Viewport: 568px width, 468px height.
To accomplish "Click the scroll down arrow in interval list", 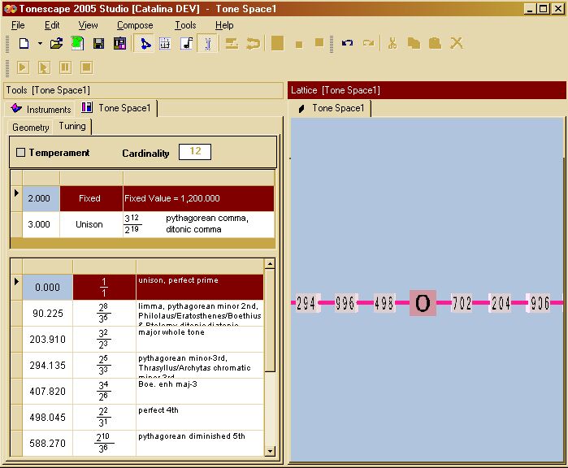I will pos(270,451).
